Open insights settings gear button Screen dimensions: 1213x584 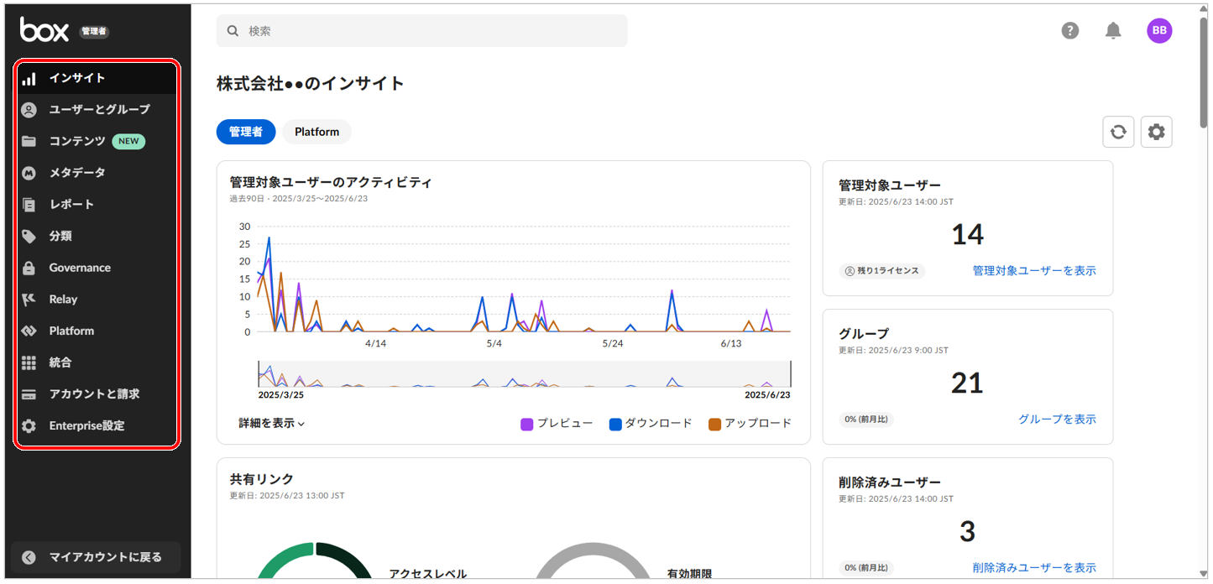[1157, 132]
